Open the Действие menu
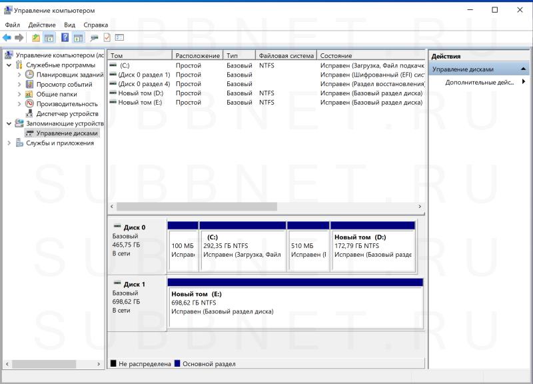The image size is (533, 384). pyautogui.click(x=42, y=25)
